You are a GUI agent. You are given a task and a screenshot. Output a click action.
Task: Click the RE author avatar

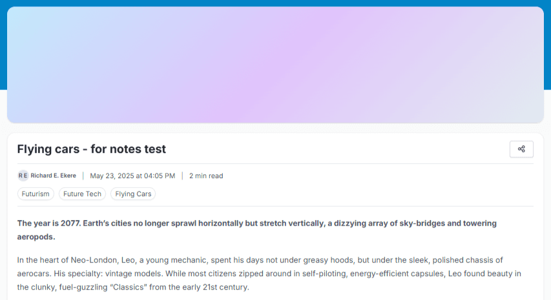tap(23, 175)
